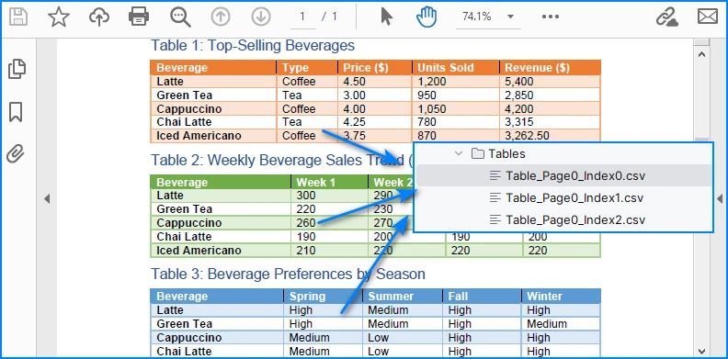Viewport: 728px width, 359px height.
Task: Select the arrow selection tool
Action: click(386, 17)
